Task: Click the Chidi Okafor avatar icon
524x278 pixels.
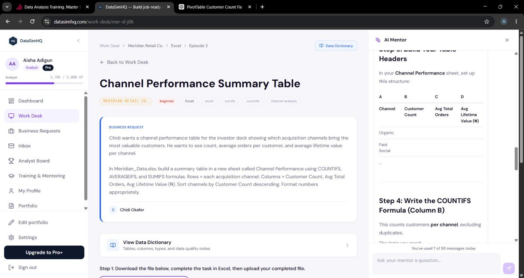Action: [113, 210]
